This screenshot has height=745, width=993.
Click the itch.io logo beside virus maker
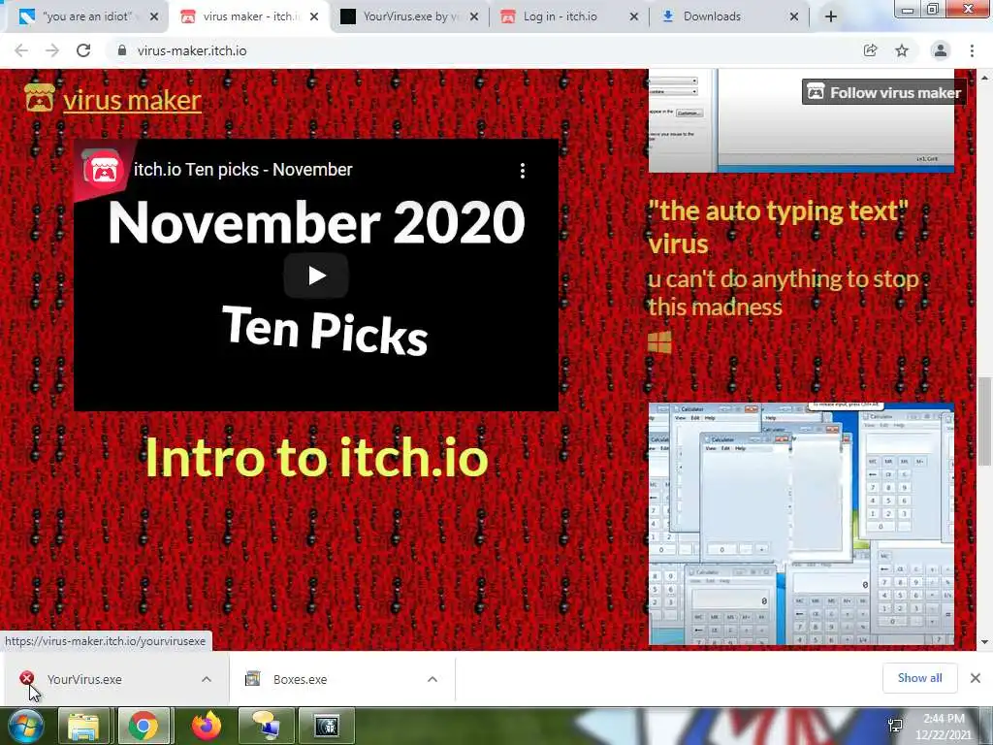(39, 98)
